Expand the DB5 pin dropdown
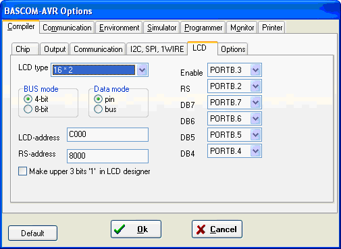341x249 pixels. 255,135
